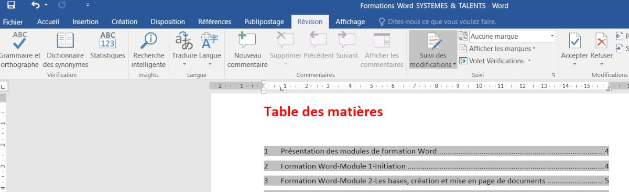Click the greyed Redo arrow
The width and height of the screenshot is (629, 192).
pyautogui.click(x=62, y=5)
